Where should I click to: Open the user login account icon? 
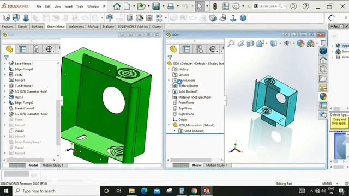click(293, 6)
